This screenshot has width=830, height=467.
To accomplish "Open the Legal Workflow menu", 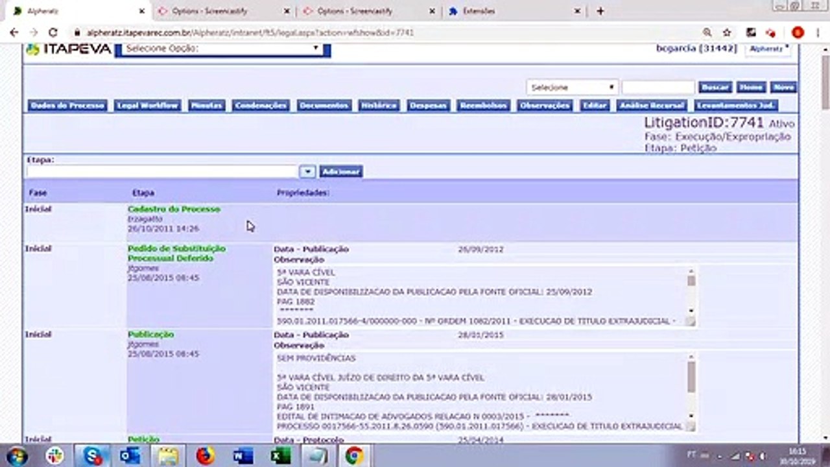I will [x=148, y=105].
